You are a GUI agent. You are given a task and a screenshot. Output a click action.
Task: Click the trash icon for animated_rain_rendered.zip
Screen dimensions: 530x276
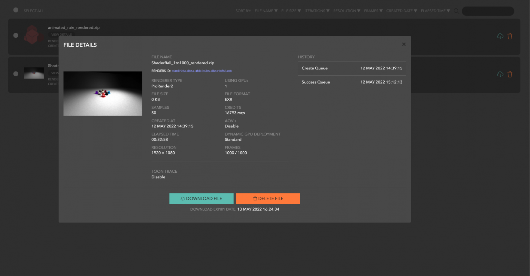[510, 36]
